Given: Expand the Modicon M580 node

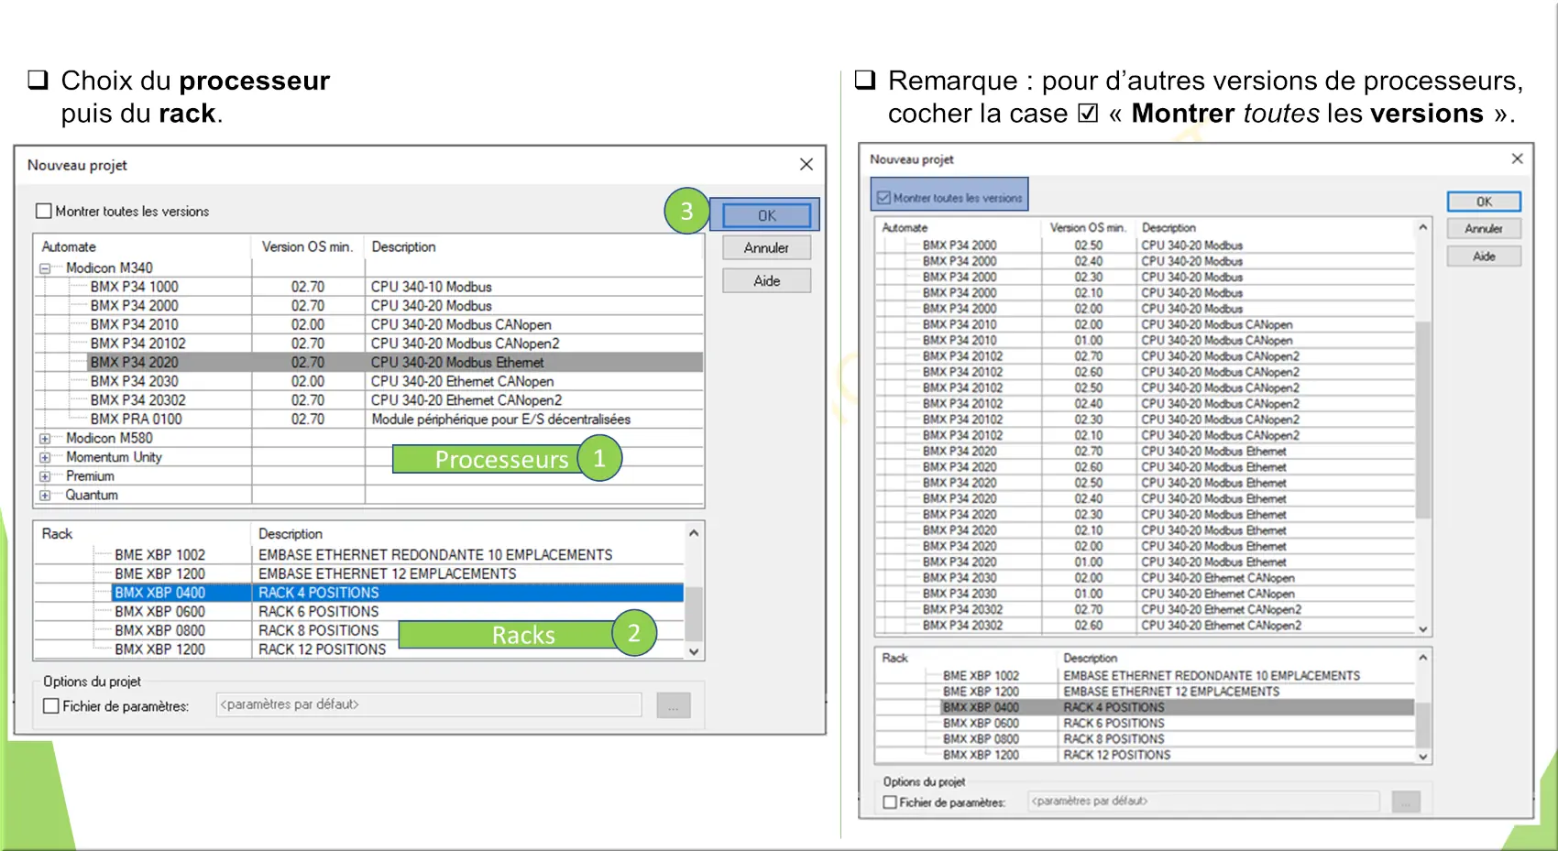Looking at the screenshot, I should (45, 438).
